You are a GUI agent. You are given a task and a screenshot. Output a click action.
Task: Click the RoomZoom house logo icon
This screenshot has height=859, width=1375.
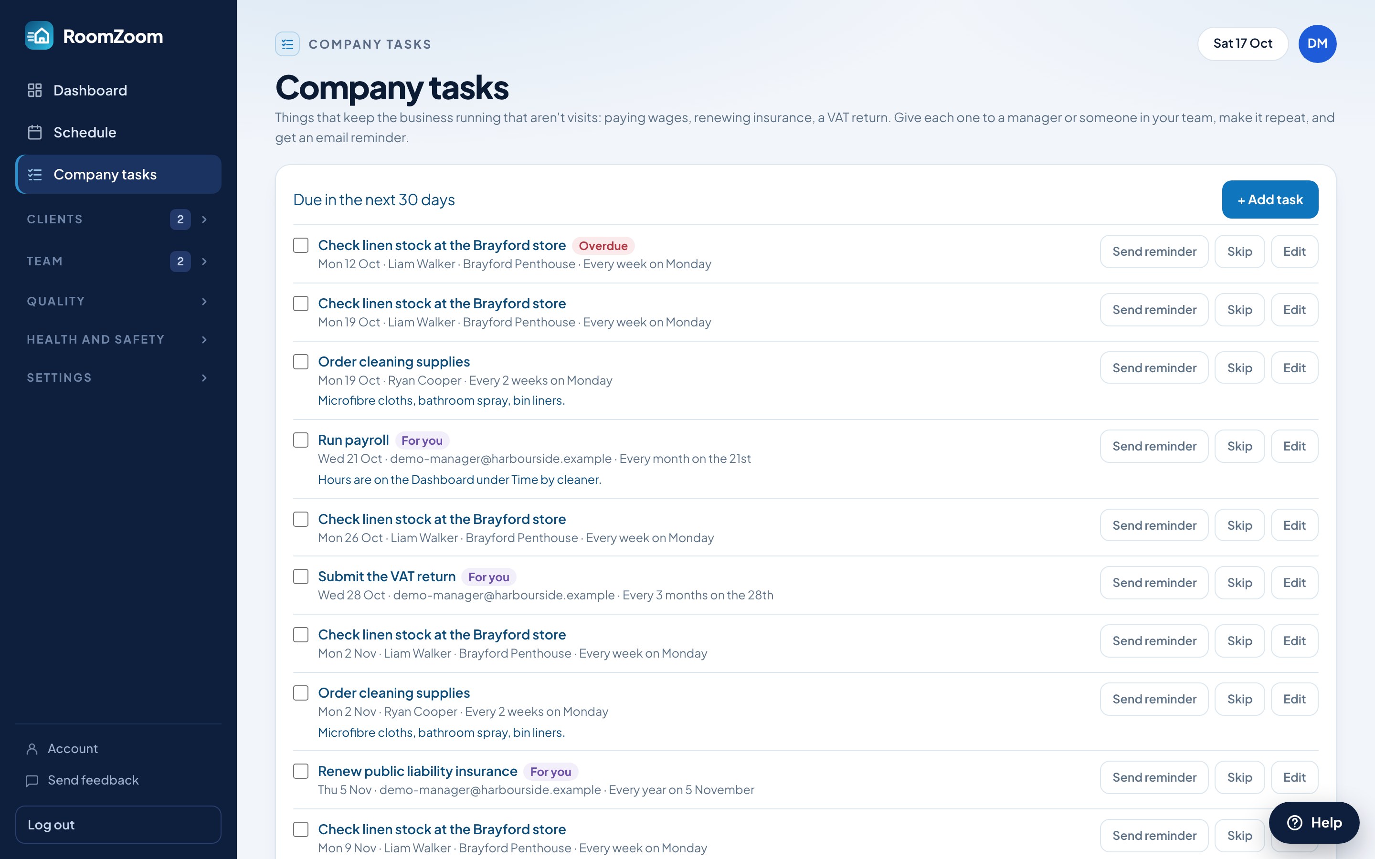39,36
